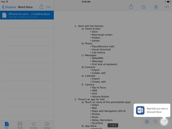Tap the document icon beside the docx file
Screen dimensions: 172x129
[4, 15]
